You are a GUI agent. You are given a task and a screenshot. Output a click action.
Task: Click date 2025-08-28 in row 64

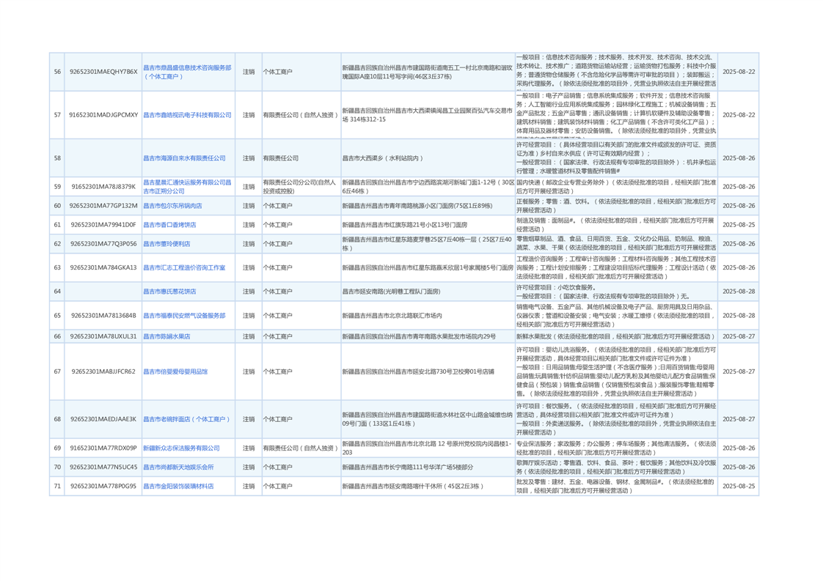point(739,291)
